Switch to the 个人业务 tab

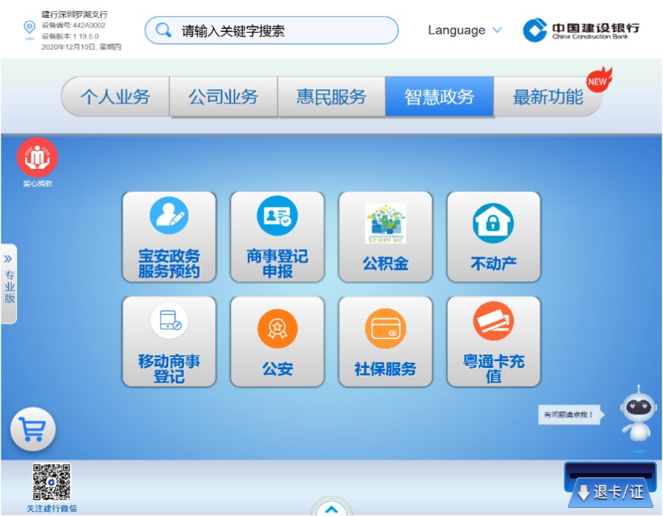click(115, 97)
